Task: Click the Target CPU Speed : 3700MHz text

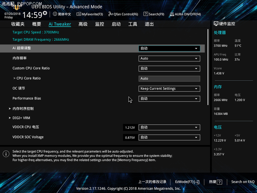Action: pyautogui.click(x=36, y=32)
